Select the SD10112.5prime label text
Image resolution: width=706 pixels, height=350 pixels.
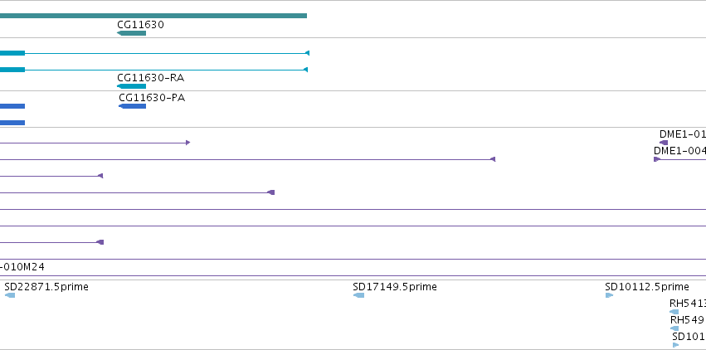(647, 287)
